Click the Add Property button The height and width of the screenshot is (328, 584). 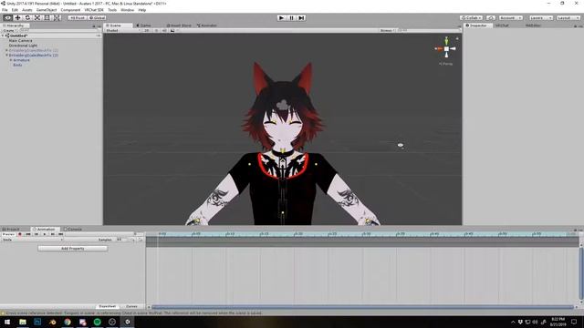tap(73, 248)
